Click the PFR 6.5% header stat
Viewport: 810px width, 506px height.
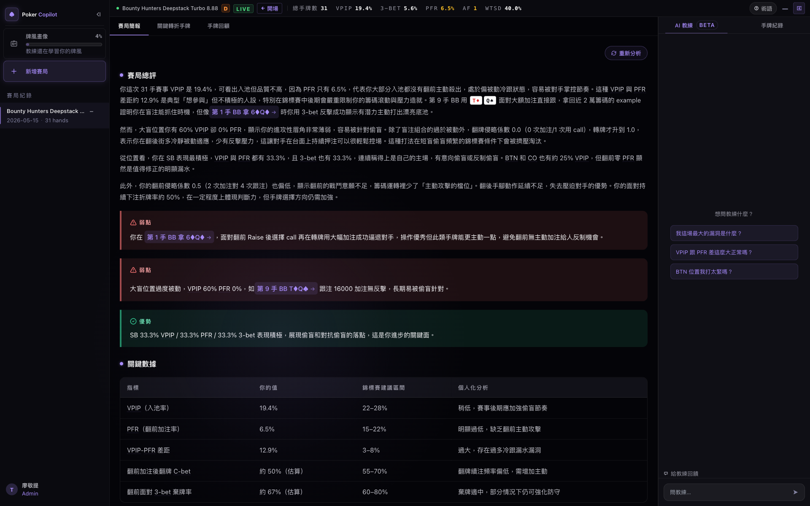click(x=440, y=8)
